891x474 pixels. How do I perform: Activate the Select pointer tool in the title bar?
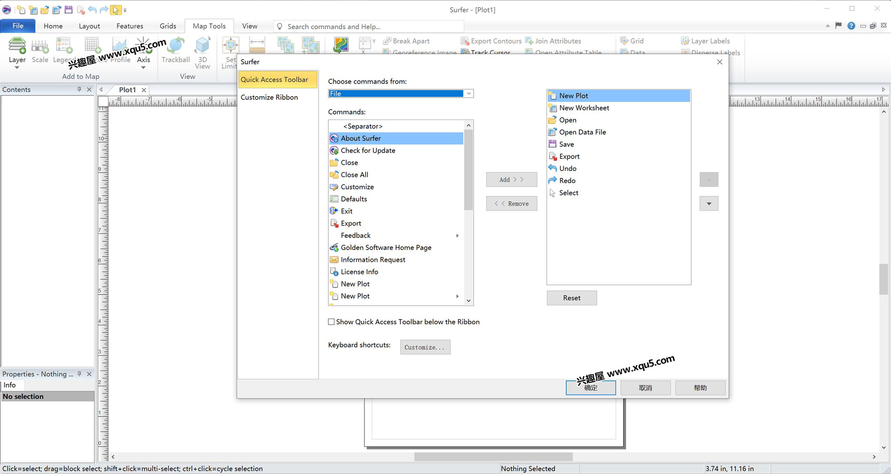coord(115,9)
